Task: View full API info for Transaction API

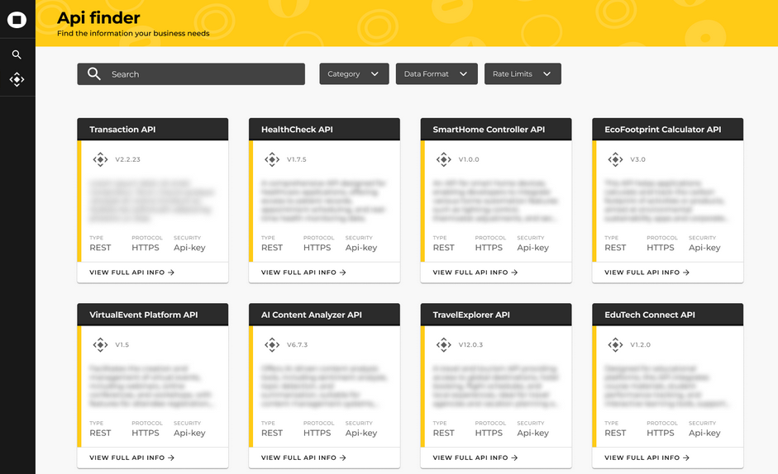Action: coord(132,273)
